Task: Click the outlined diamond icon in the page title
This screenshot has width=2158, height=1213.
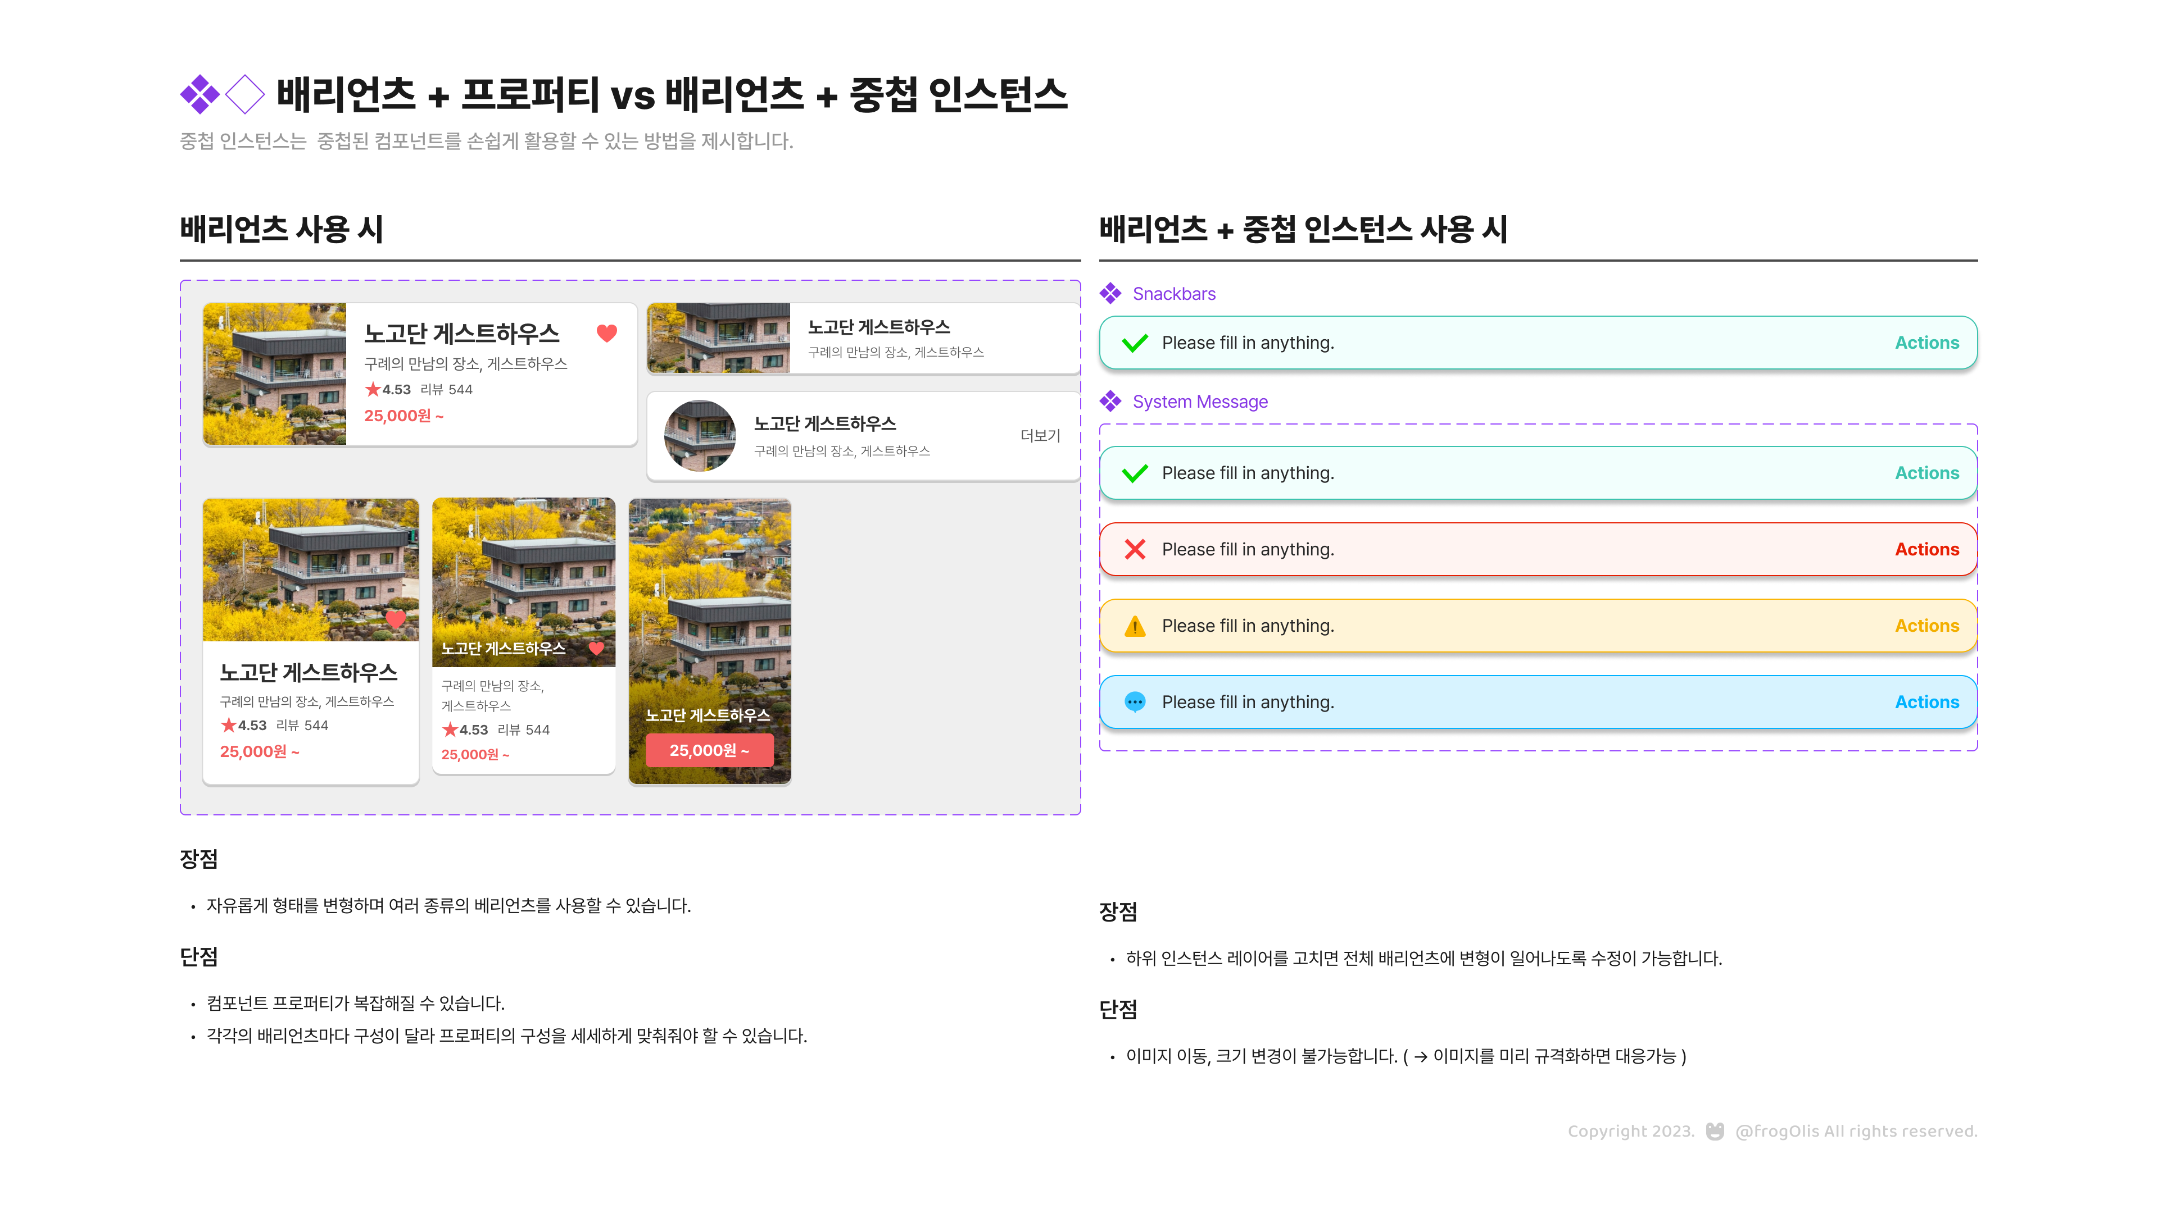Action: pos(246,94)
